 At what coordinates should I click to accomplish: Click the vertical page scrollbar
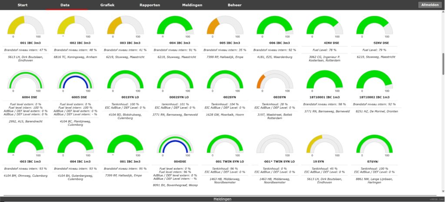pyautogui.click(x=442, y=65)
